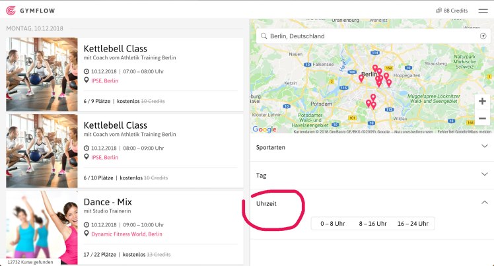Click the 88 Credits wallet icon

(439, 11)
